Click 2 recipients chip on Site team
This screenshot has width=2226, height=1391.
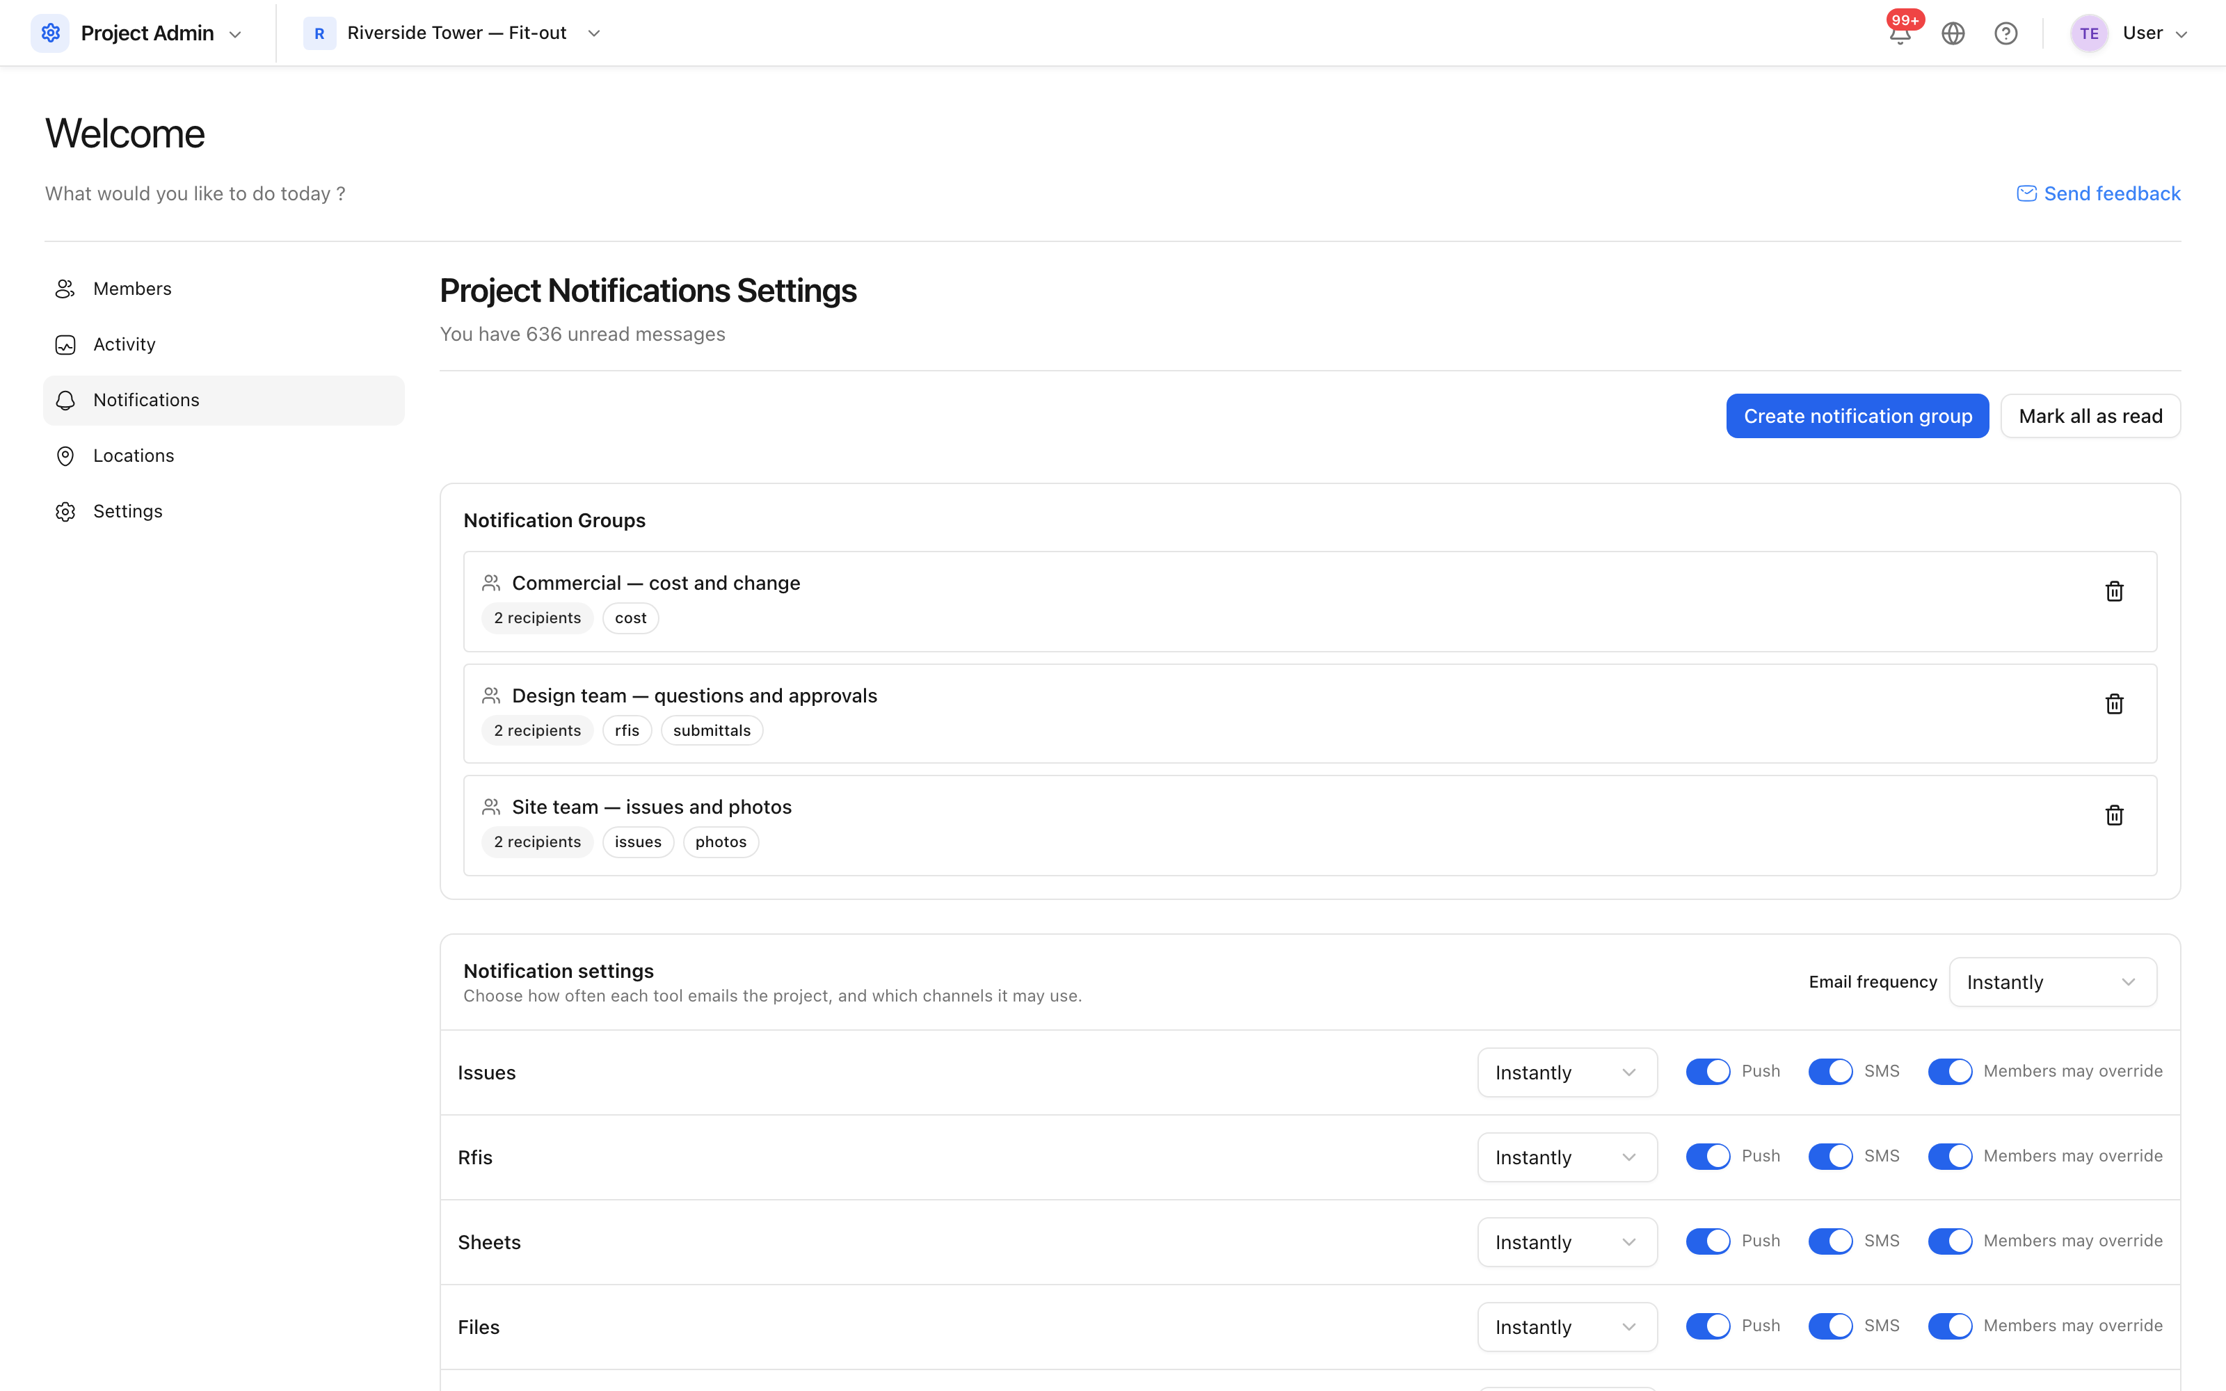537,842
